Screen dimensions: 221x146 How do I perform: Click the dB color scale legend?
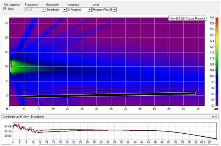tap(217, 61)
